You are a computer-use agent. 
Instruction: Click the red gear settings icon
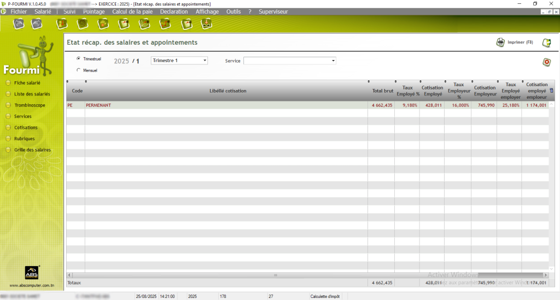point(546,62)
